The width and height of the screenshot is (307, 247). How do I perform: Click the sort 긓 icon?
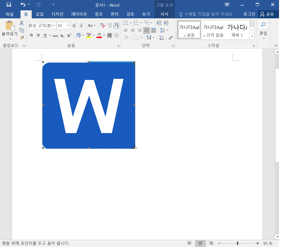coord(161,37)
